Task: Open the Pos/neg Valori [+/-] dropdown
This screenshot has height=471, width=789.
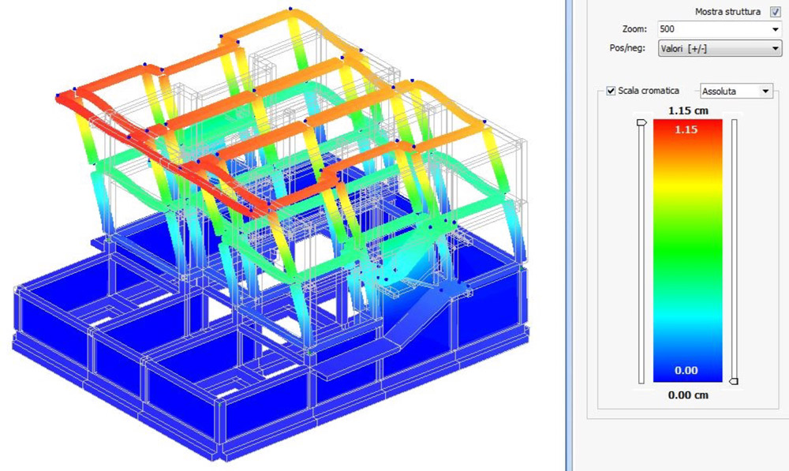Action: point(775,49)
